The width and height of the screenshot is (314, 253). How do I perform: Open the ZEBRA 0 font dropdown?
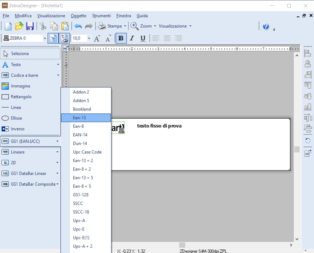click(x=45, y=38)
